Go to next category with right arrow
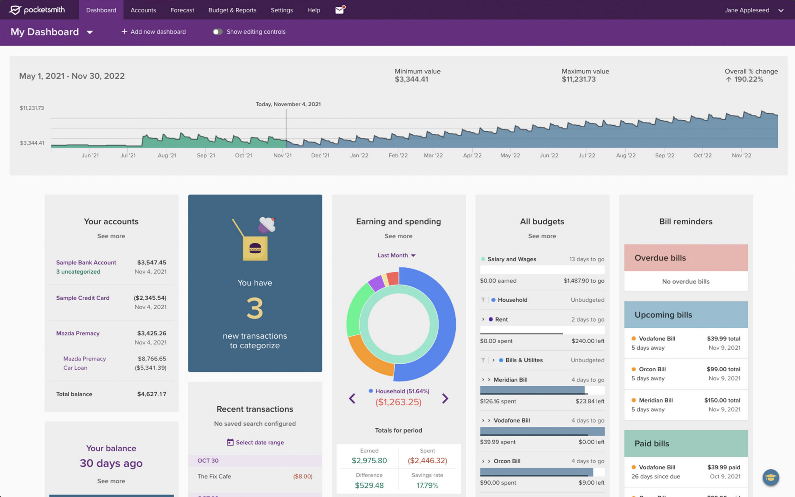795x497 pixels. (445, 398)
